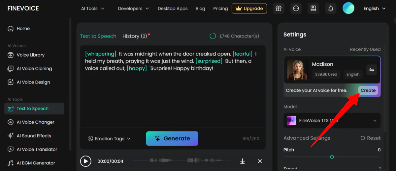Click the audio waveform track
The image size is (396, 171).
181,160
